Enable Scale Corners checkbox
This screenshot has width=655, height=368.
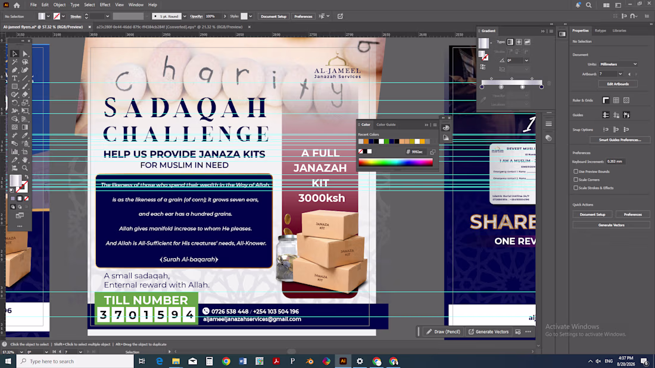(x=576, y=180)
